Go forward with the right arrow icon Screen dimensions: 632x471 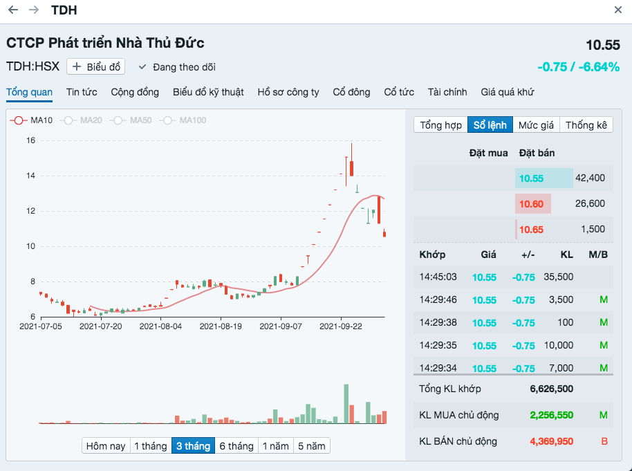34,10
